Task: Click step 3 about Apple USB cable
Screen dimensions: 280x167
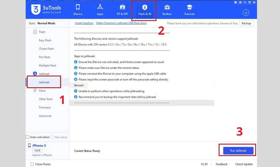Action: (x=120, y=73)
